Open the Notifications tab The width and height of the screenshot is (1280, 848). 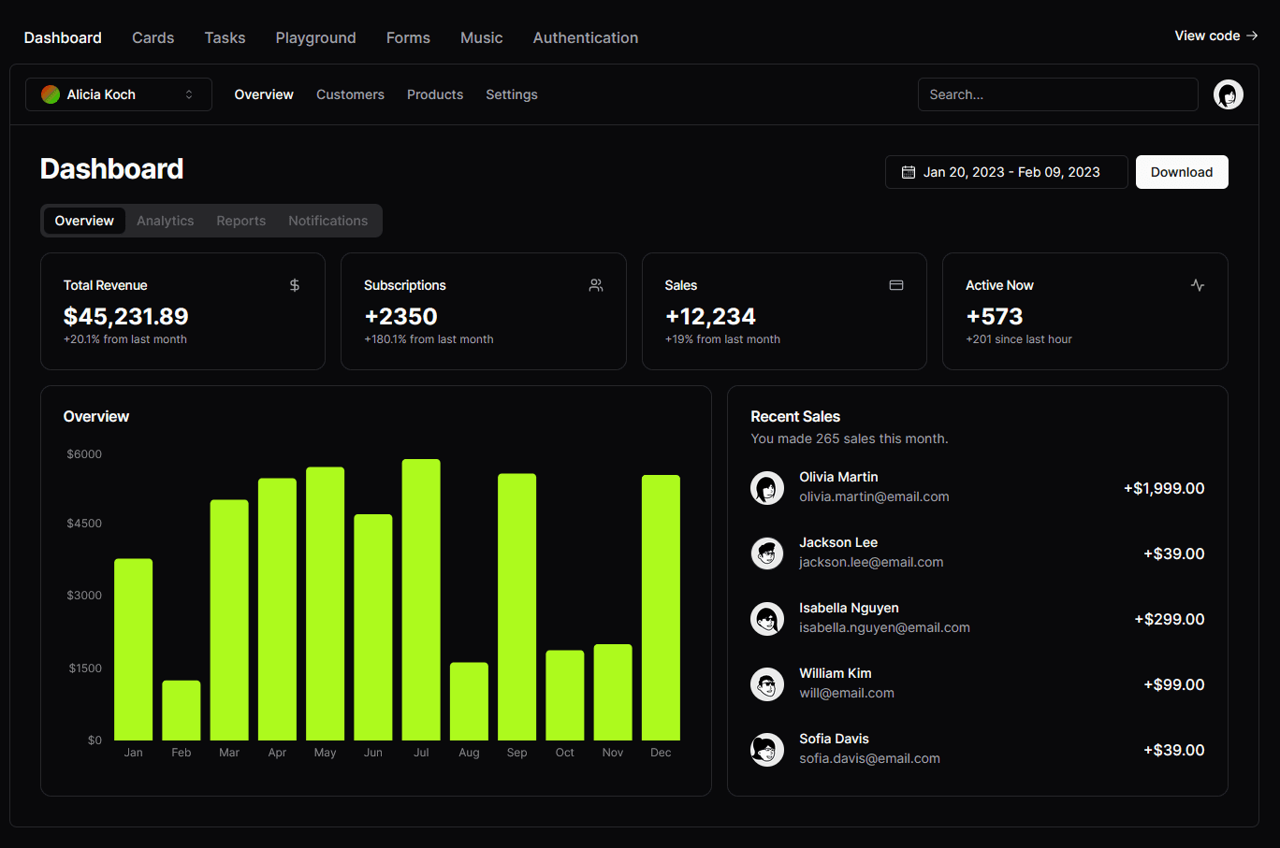coord(327,221)
